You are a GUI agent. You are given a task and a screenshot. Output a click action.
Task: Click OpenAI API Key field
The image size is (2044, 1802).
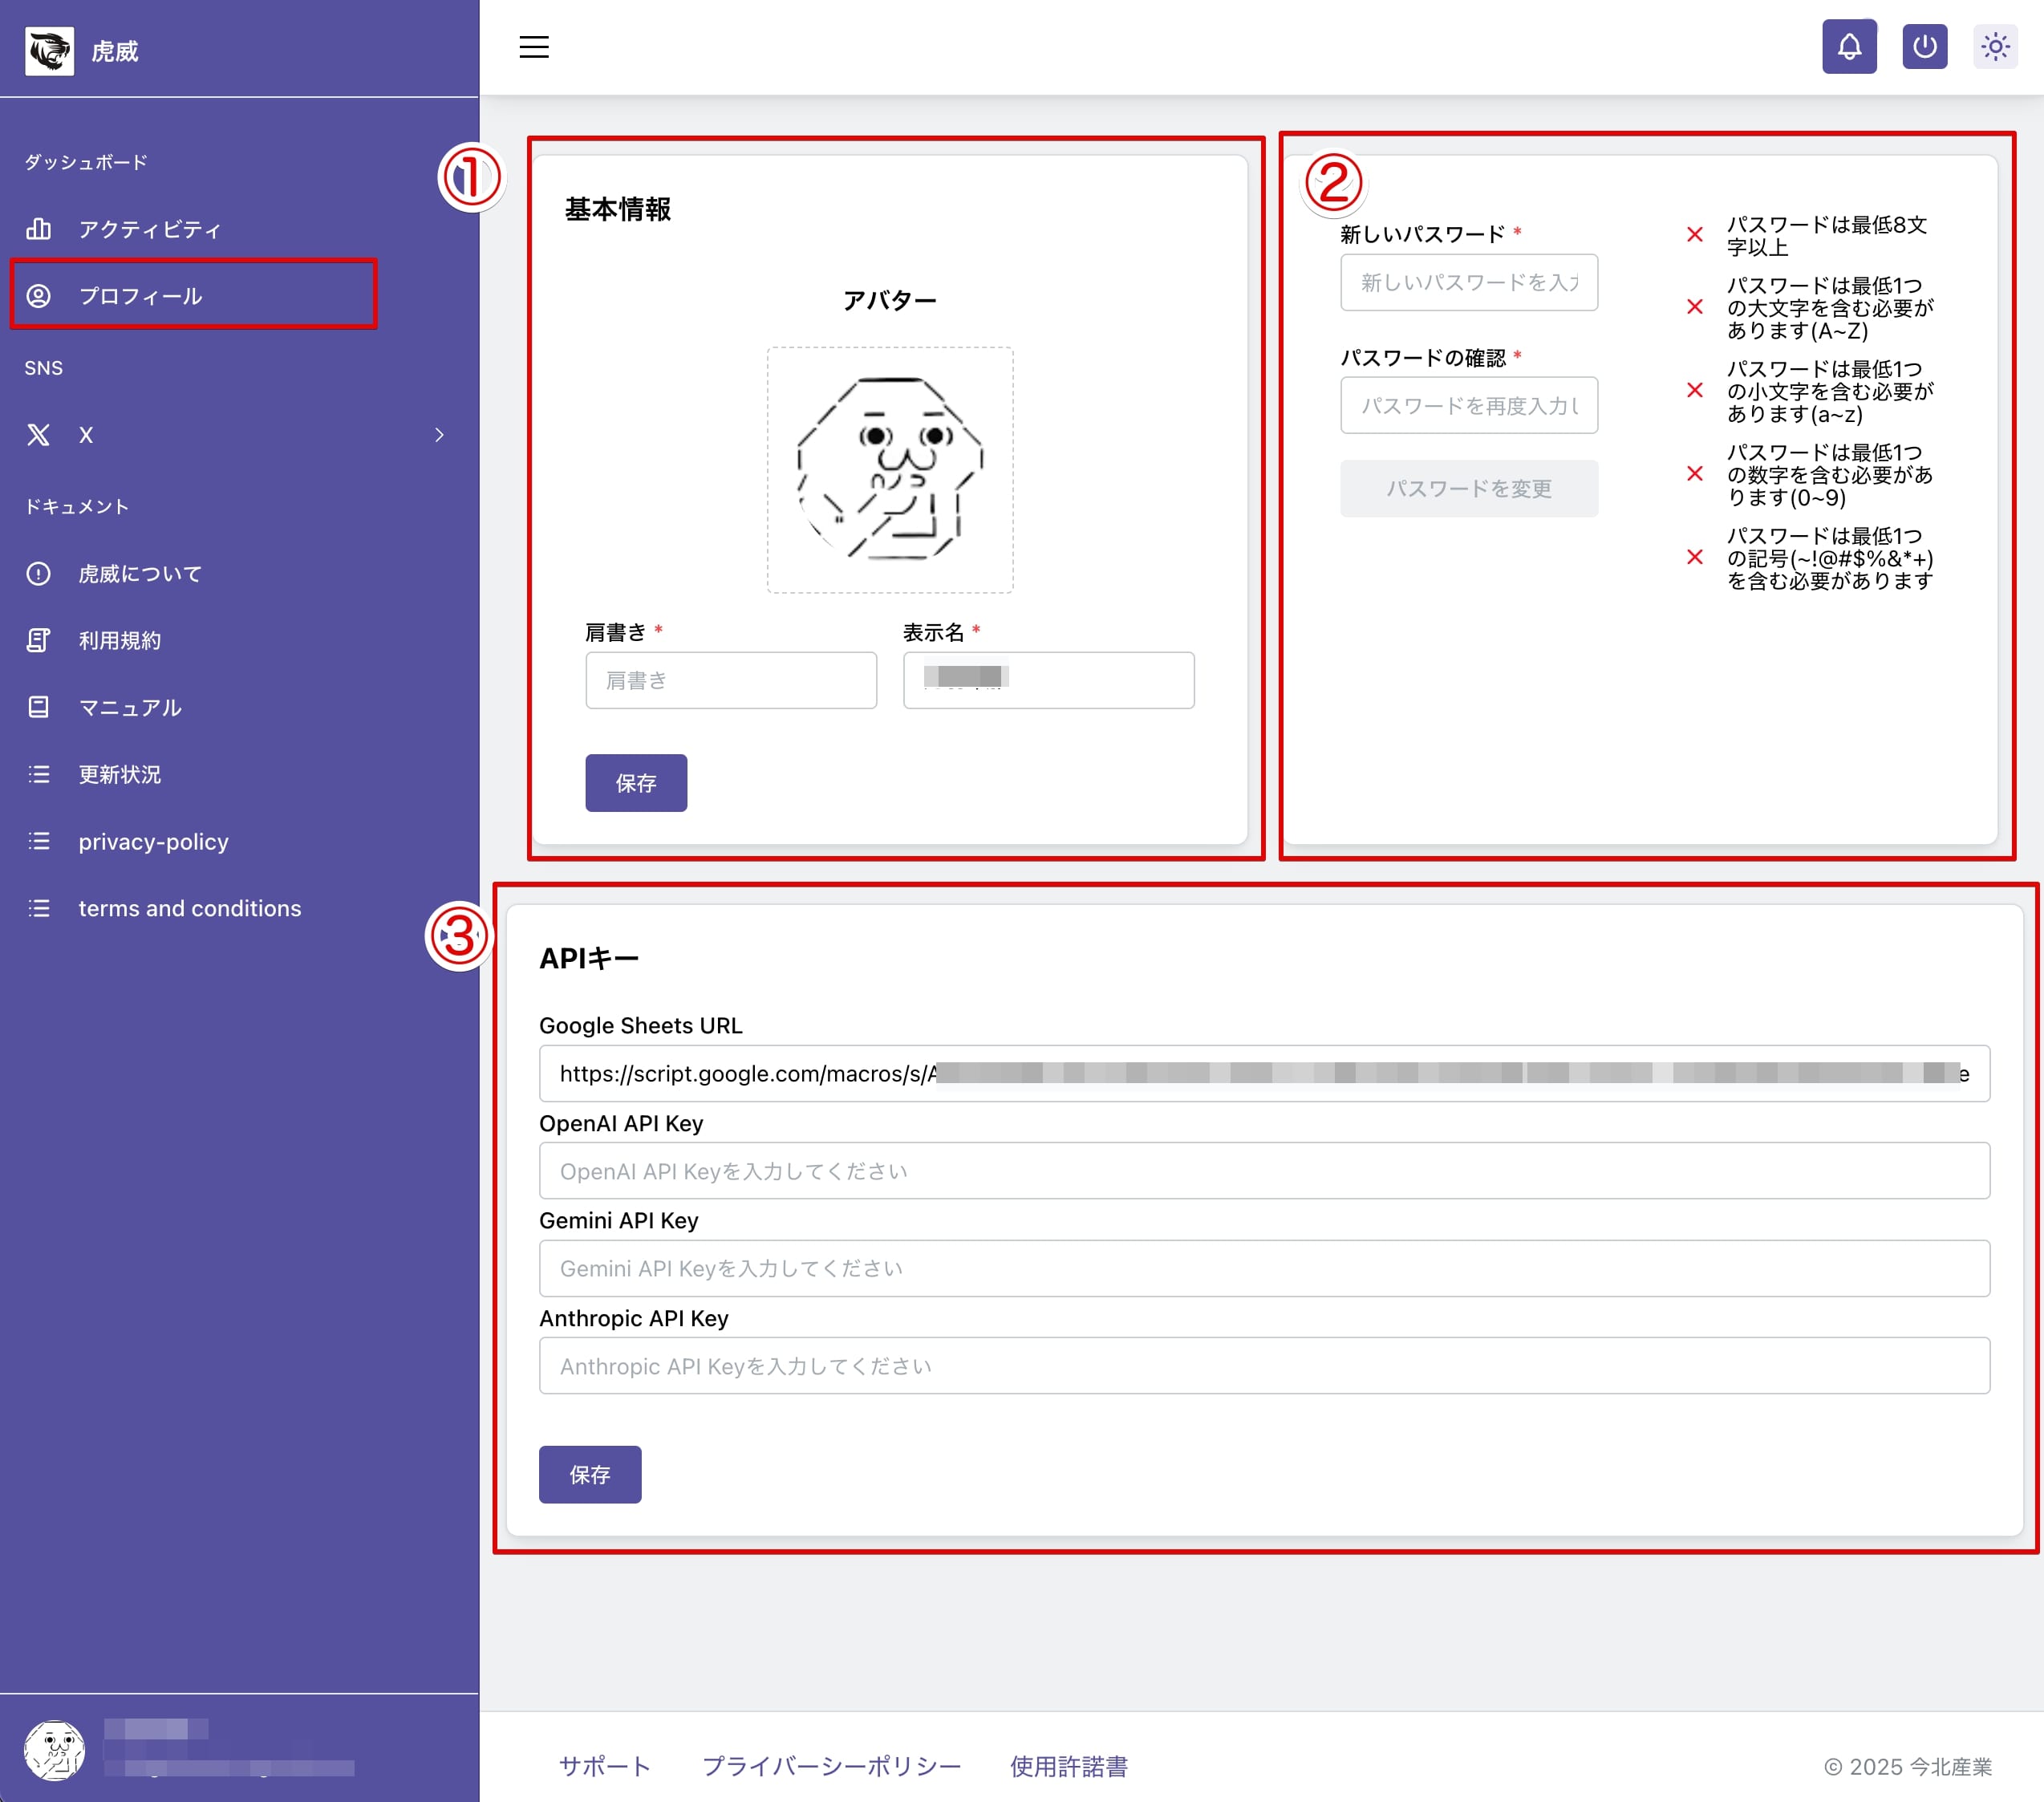(1263, 1171)
